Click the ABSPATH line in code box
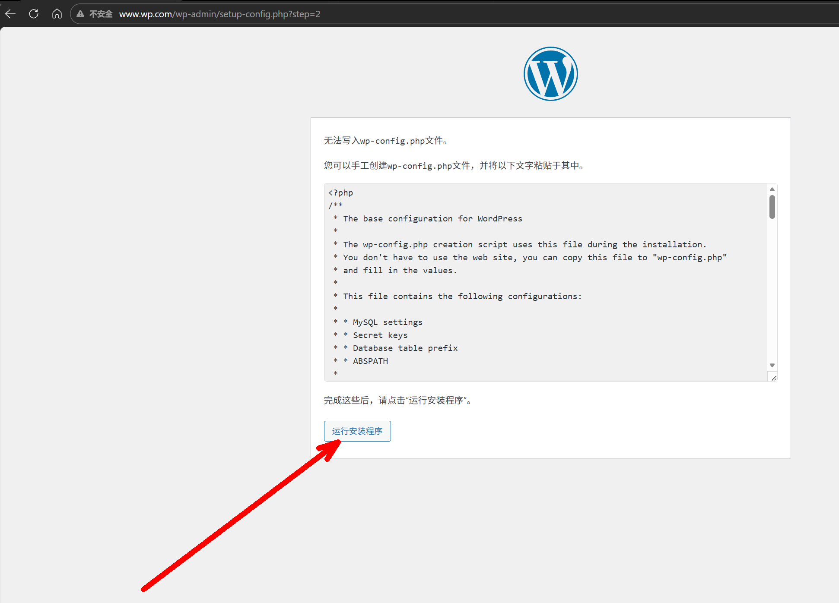The height and width of the screenshot is (603, 839). [x=370, y=361]
